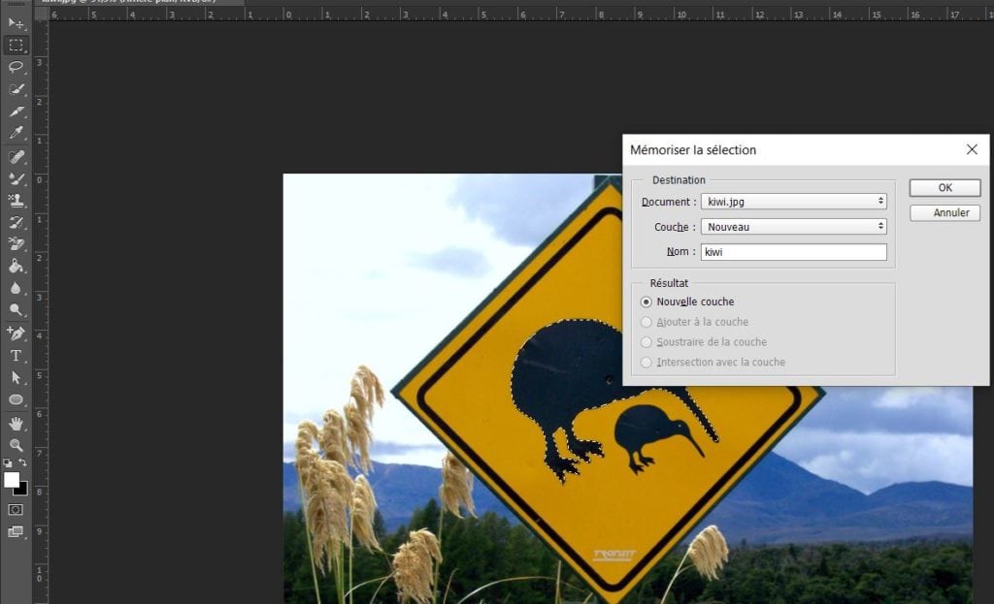
Task: Toggle Quick Mask mode
Action: [16, 510]
